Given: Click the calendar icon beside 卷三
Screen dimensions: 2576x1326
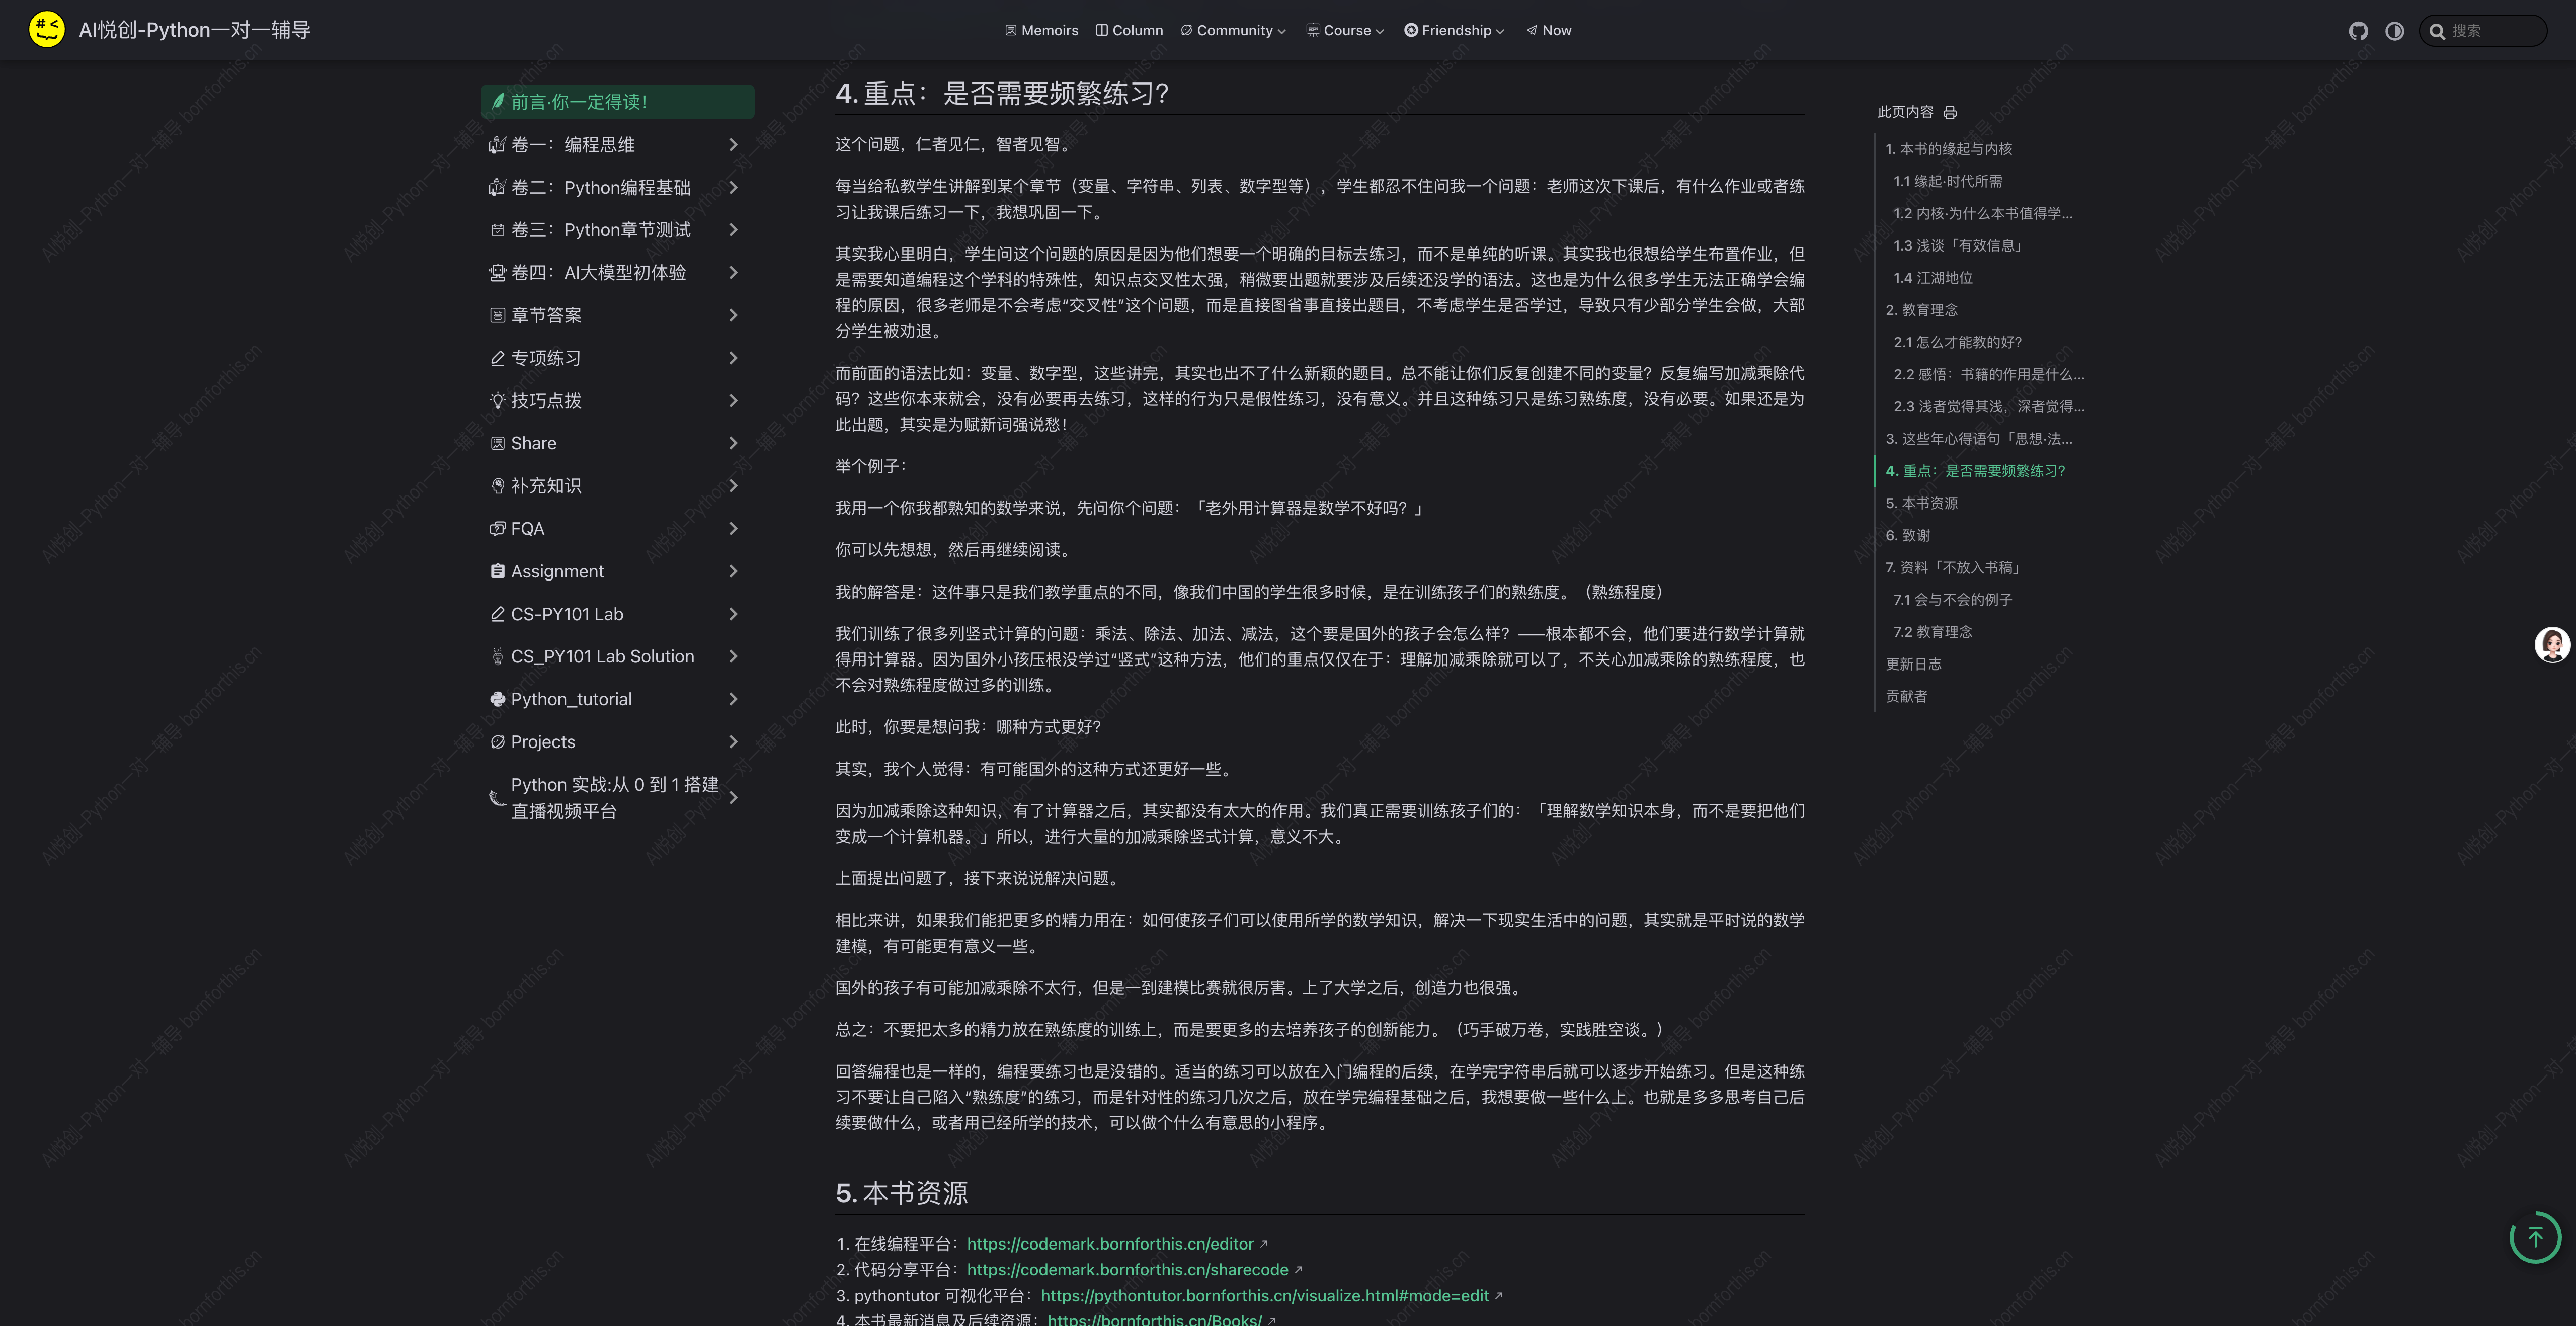Looking at the screenshot, I should (497, 230).
